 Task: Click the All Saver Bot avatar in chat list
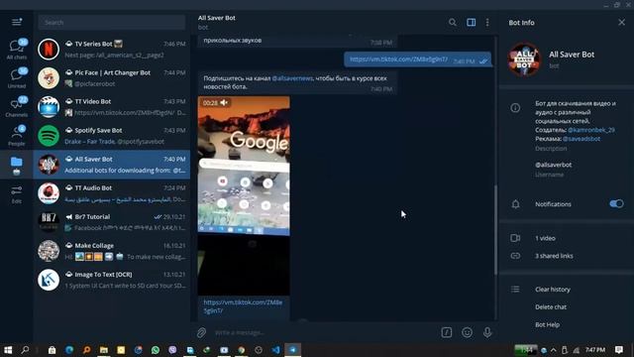(49, 165)
